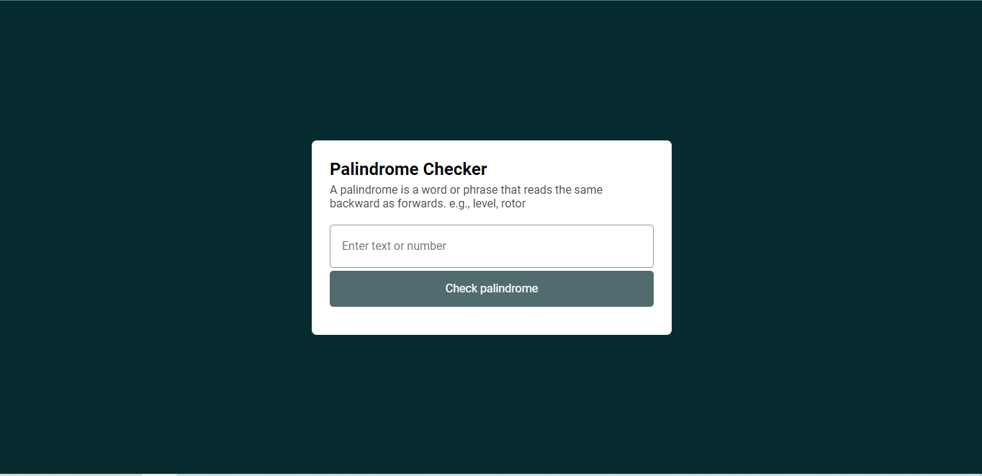The height and width of the screenshot is (476, 982).
Task: Click the top teal accent border
Action: pyautogui.click(x=491, y=1)
